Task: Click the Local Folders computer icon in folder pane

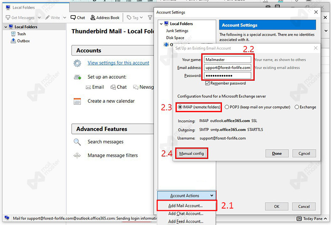Action: tap(11, 27)
